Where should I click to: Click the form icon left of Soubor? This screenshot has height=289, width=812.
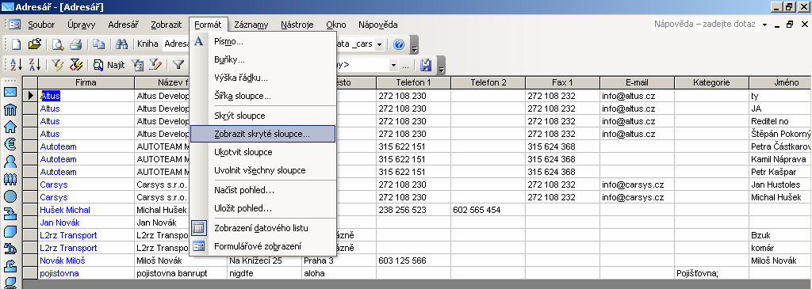[15, 25]
